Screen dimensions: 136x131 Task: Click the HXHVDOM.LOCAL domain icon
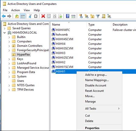coord(9,33)
